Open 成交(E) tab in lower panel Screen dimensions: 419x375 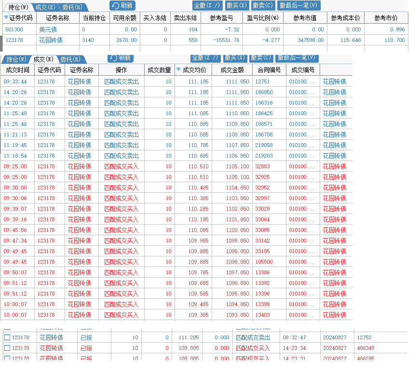43,59
